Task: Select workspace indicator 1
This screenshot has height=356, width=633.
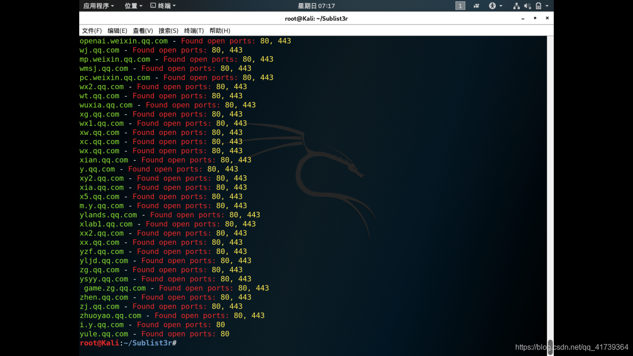Action: click(x=460, y=6)
